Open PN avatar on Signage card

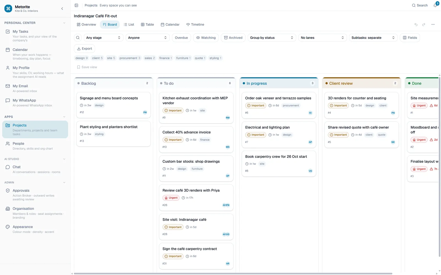pyautogui.click(x=145, y=112)
